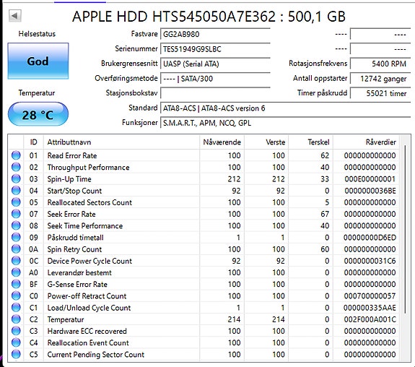This screenshot has width=415, height=367.
Task: Click status dot for Leverandør bestemt
Action: tap(16, 272)
